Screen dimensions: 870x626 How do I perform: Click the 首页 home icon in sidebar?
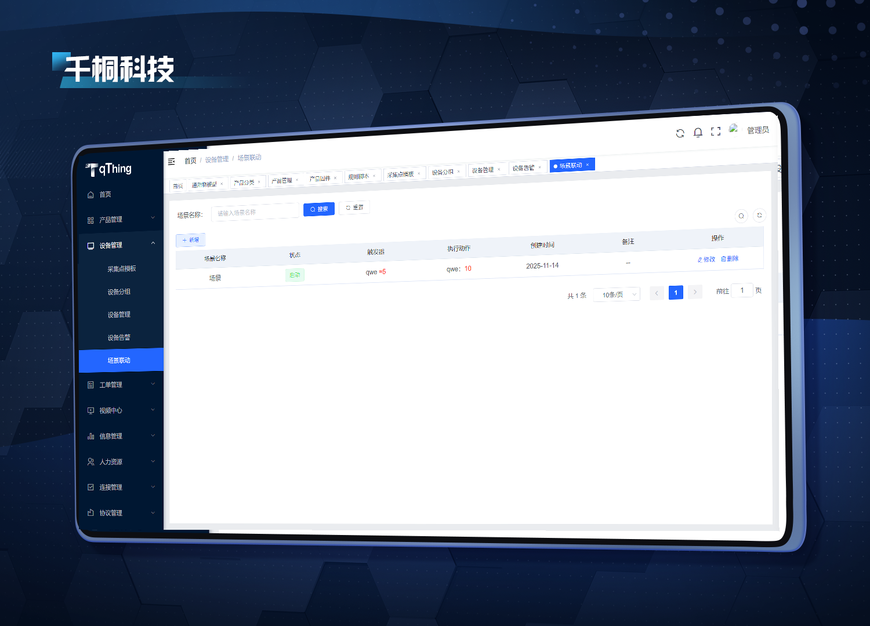point(90,195)
